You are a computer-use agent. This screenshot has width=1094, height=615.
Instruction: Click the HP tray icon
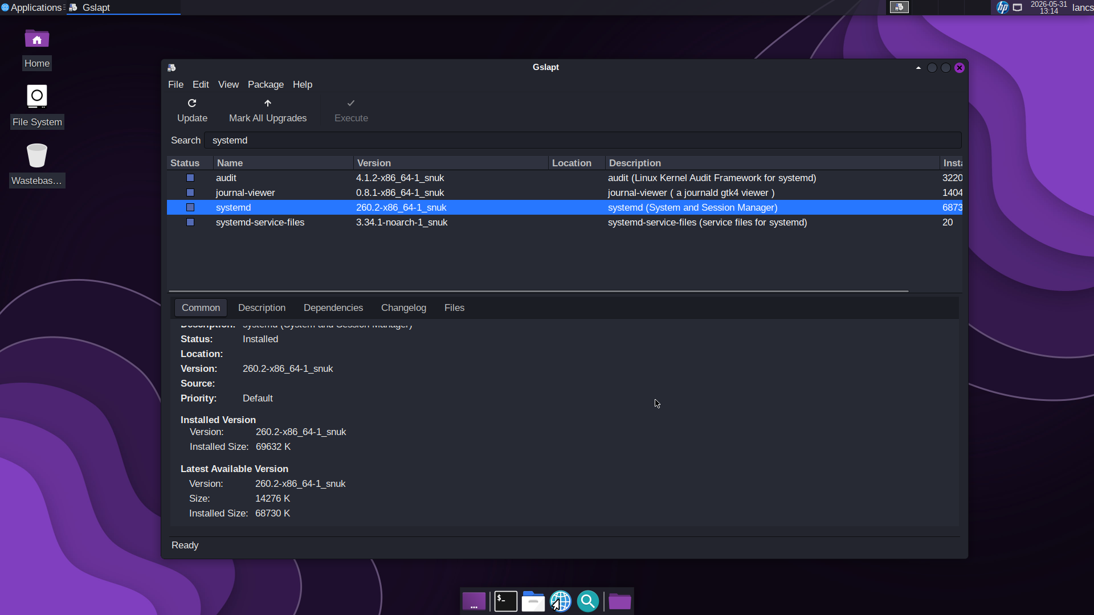[1003, 7]
